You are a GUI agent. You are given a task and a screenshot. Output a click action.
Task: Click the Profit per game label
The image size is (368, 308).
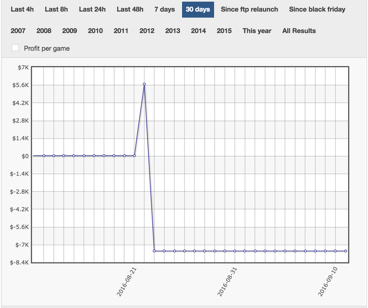[x=47, y=49]
